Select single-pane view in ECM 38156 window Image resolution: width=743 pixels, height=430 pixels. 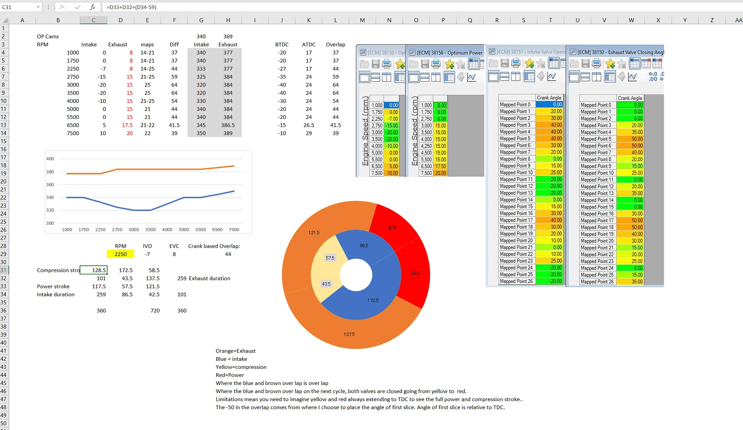tap(414, 77)
